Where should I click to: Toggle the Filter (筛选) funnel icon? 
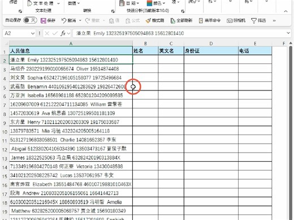pyautogui.click(x=254, y=20)
